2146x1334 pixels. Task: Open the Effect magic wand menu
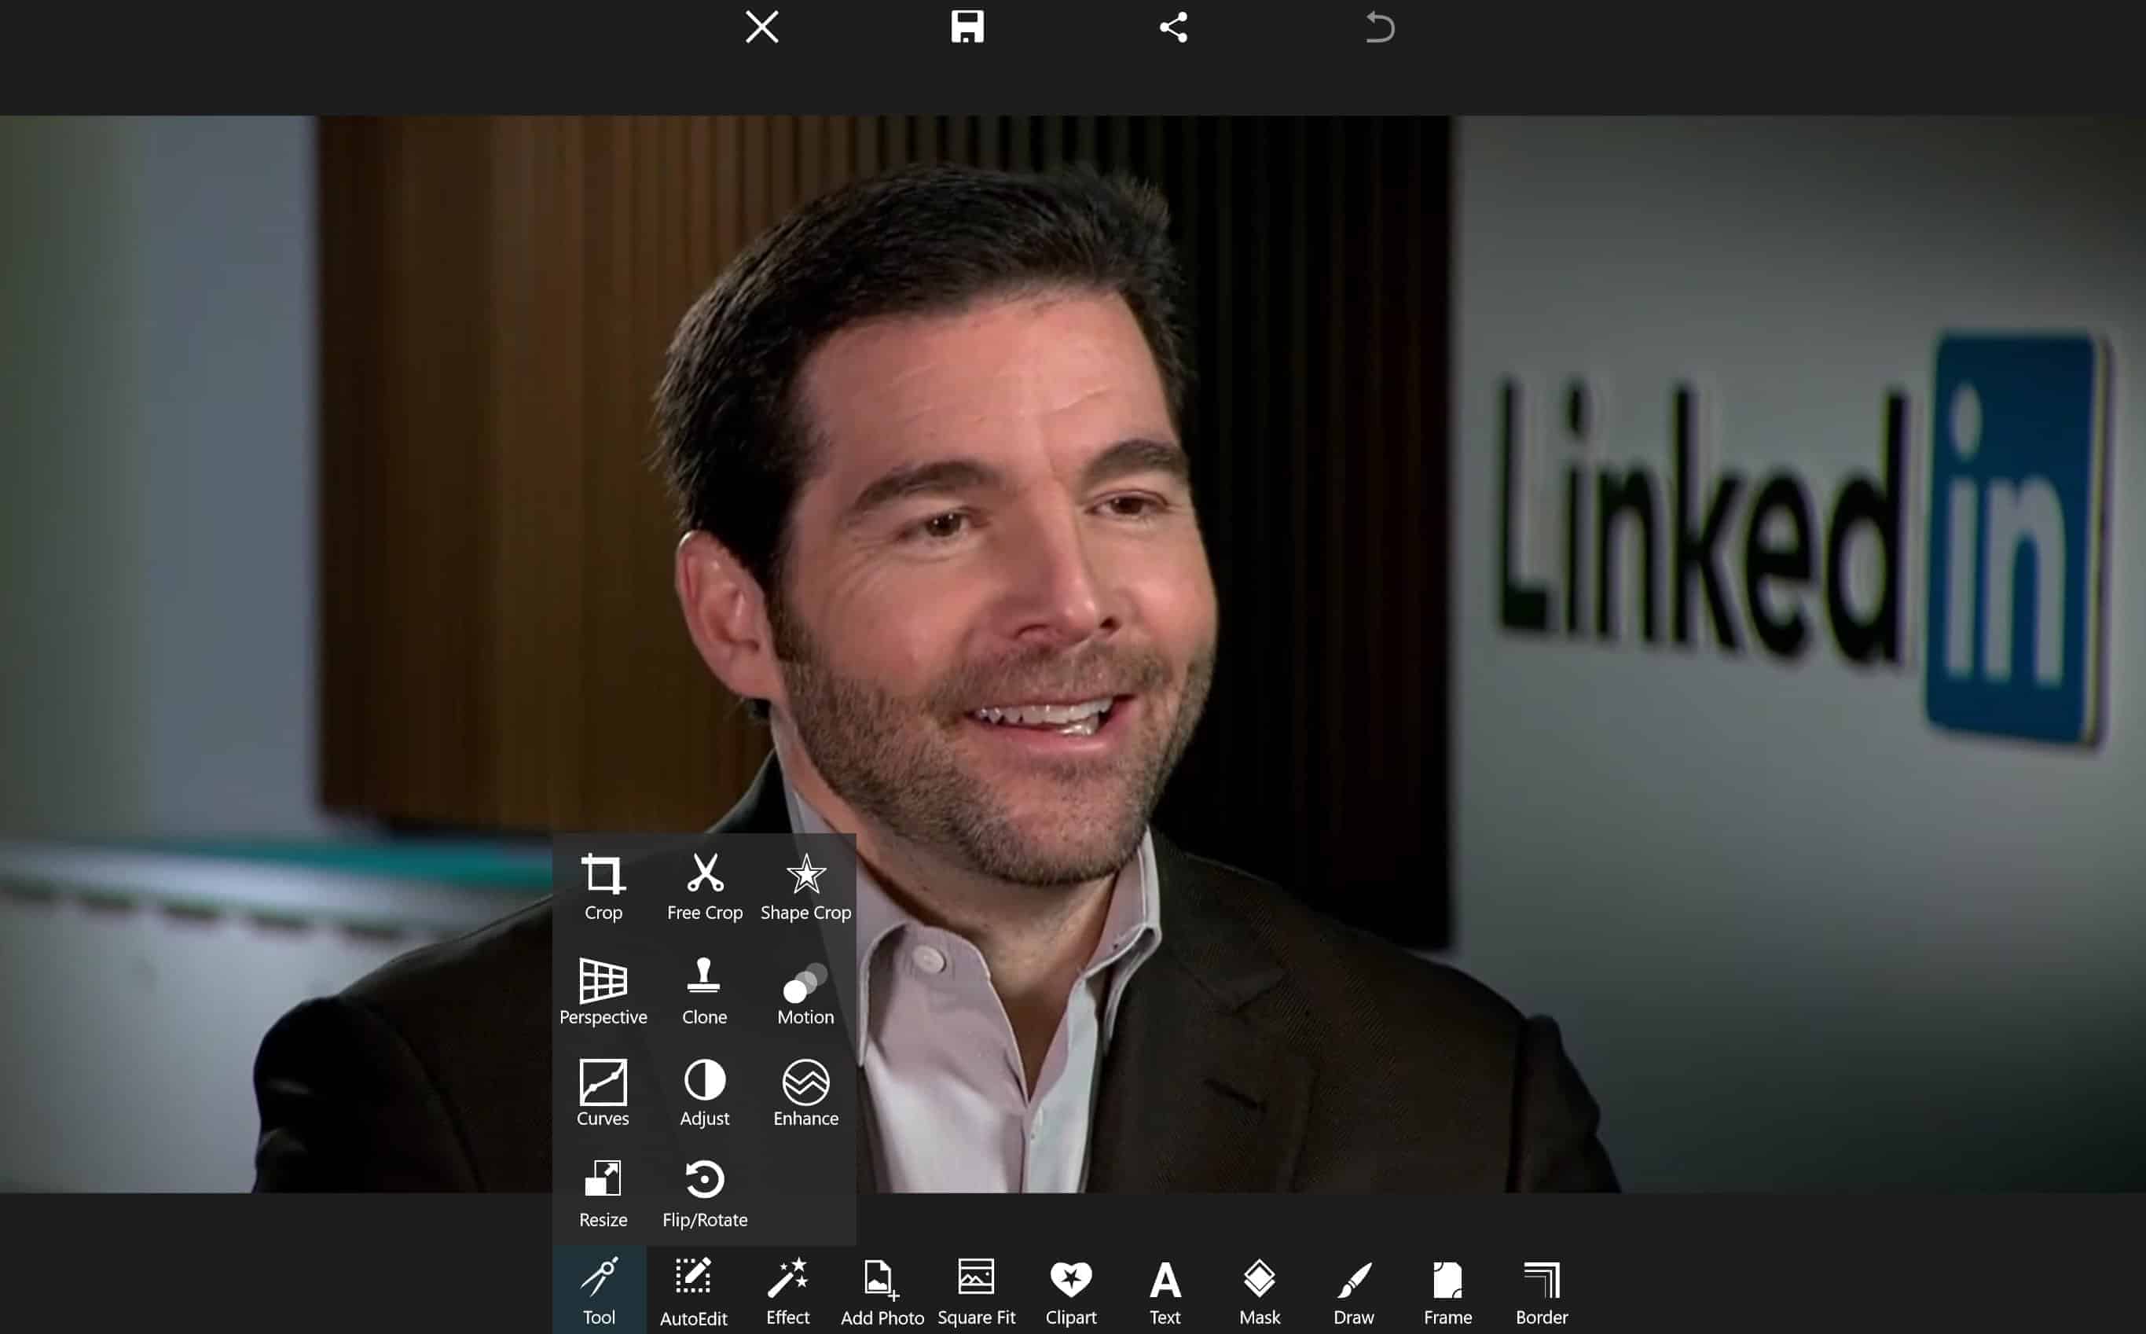coord(787,1291)
